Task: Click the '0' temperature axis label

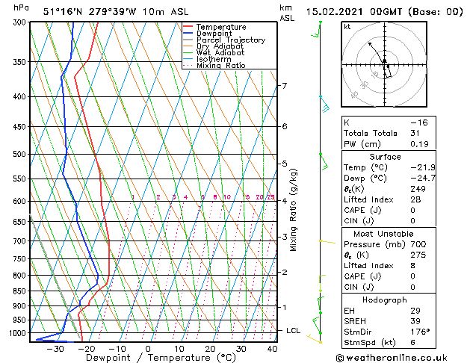Action: click(148, 349)
